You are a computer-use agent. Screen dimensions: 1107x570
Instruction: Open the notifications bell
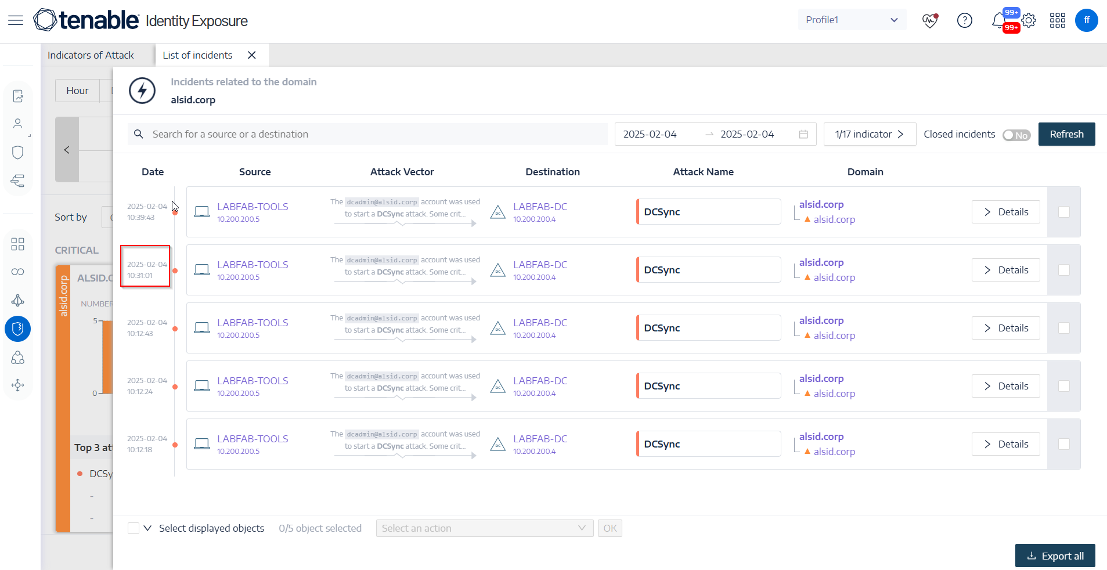coord(998,20)
